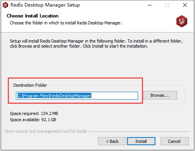The image size is (195, 151).
Task: Cancel the Redis Desktop Manager setup
Action: pyautogui.click(x=174, y=141)
